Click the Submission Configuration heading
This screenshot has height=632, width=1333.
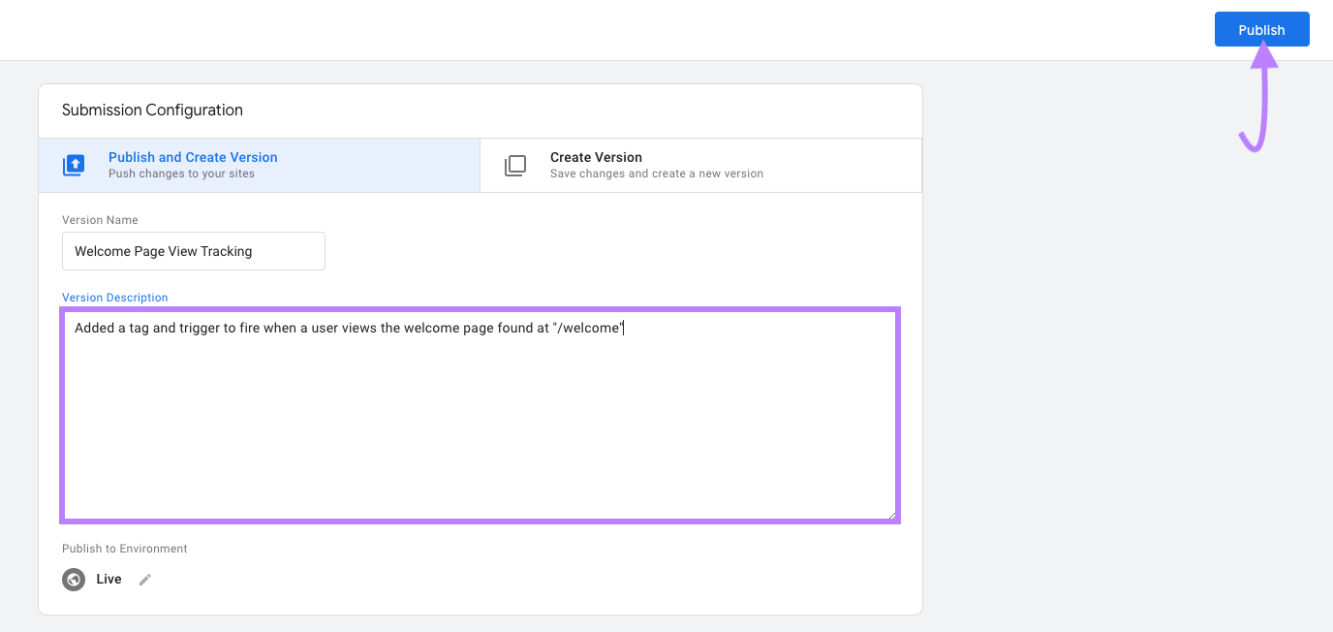click(151, 110)
